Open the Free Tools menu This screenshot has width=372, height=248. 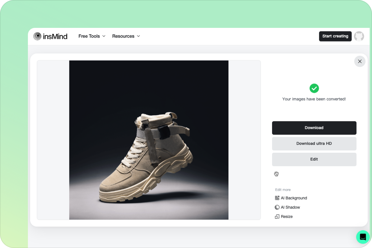coord(92,36)
